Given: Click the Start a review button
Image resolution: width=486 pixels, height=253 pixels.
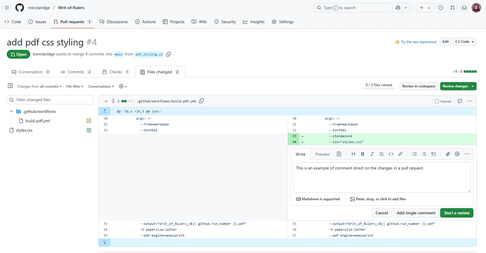Looking at the screenshot, I should [x=456, y=213].
